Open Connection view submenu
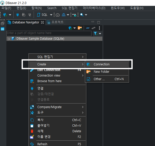Viewport: 155px width, 146px height. point(57,76)
